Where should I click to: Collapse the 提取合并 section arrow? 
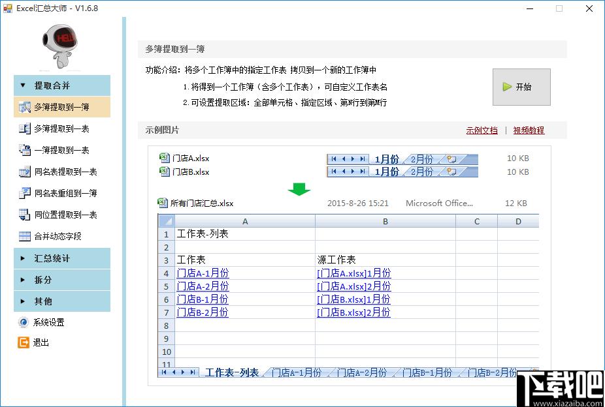(x=23, y=85)
